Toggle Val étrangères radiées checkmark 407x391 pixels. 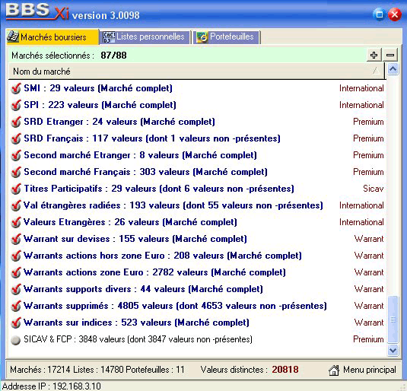point(16,205)
